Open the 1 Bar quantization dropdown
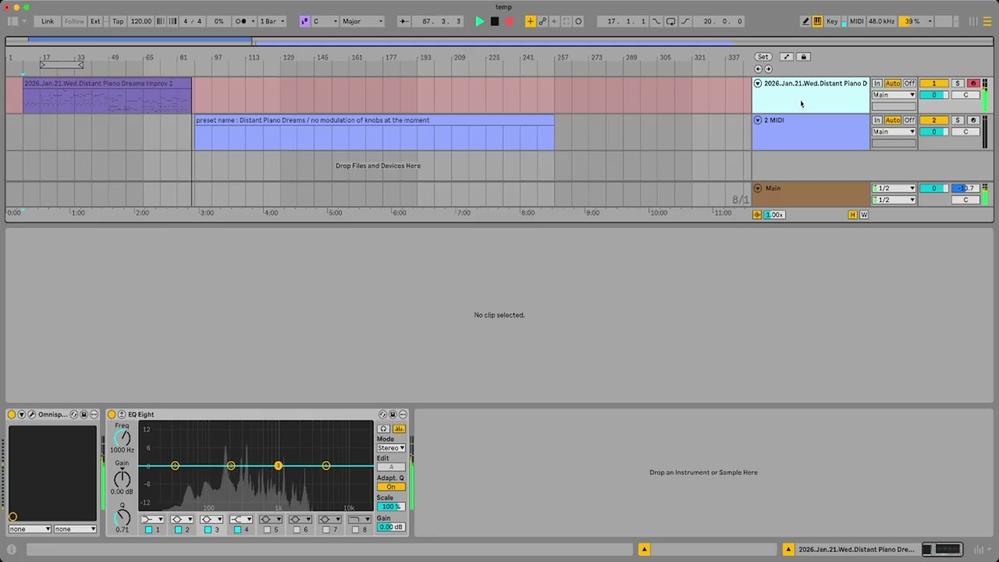Image resolution: width=999 pixels, height=562 pixels. click(272, 21)
